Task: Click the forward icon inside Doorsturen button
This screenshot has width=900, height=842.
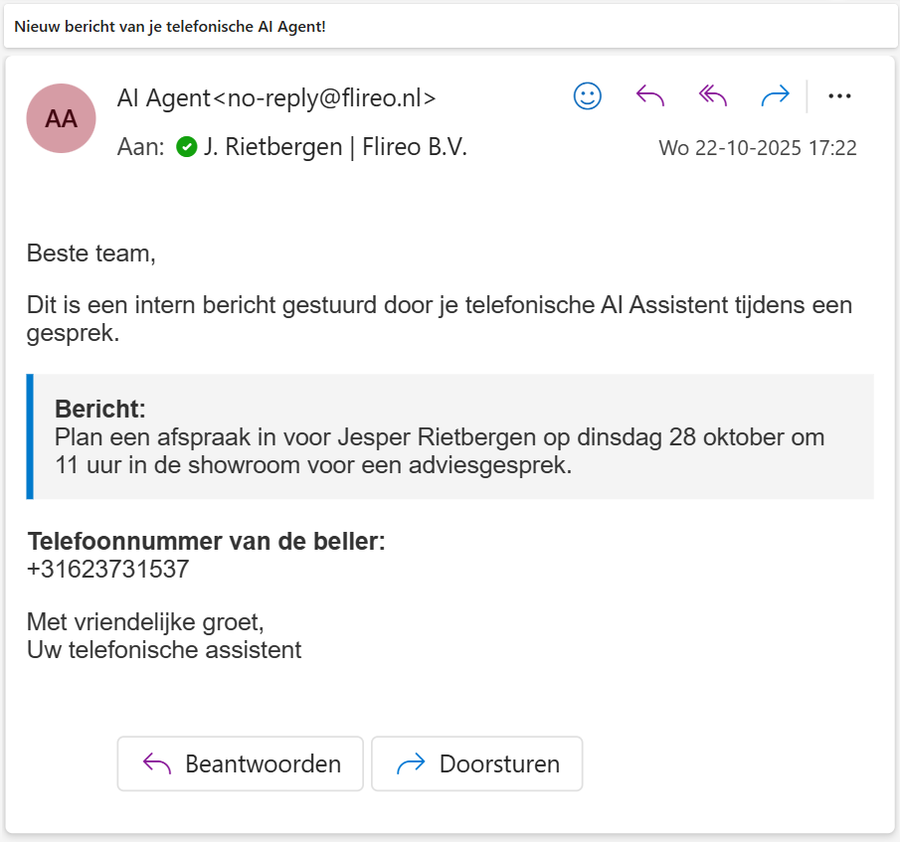Action: 408,763
